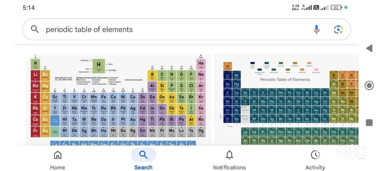Select the Search tab at bottom
The image size is (380, 171).
tap(144, 159)
